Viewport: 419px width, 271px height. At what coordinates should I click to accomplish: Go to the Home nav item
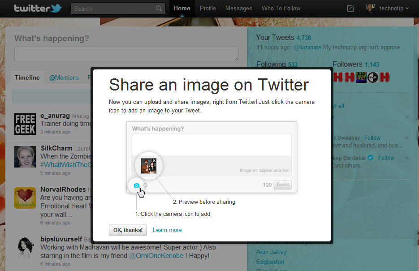(182, 8)
